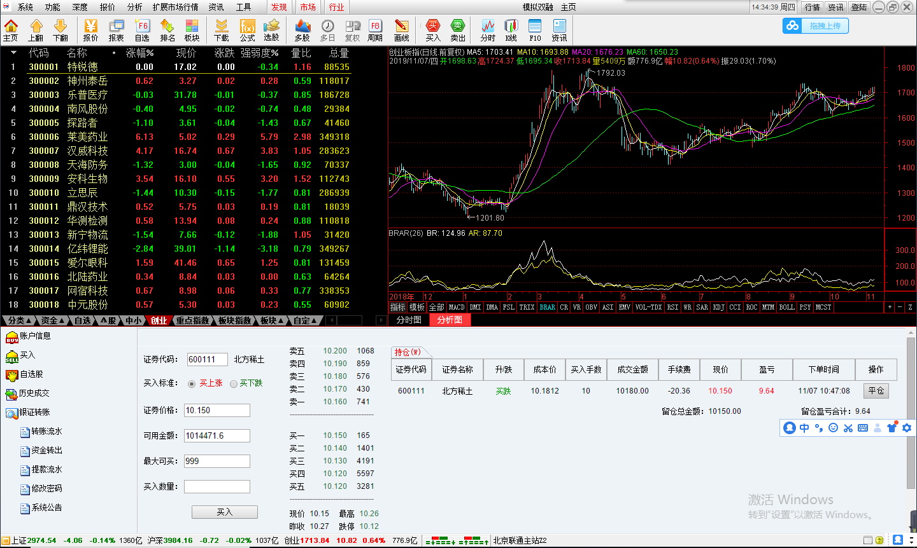This screenshot has width=917, height=548.
Task: Click the red 买入 buy toolbar icon
Action: click(433, 30)
